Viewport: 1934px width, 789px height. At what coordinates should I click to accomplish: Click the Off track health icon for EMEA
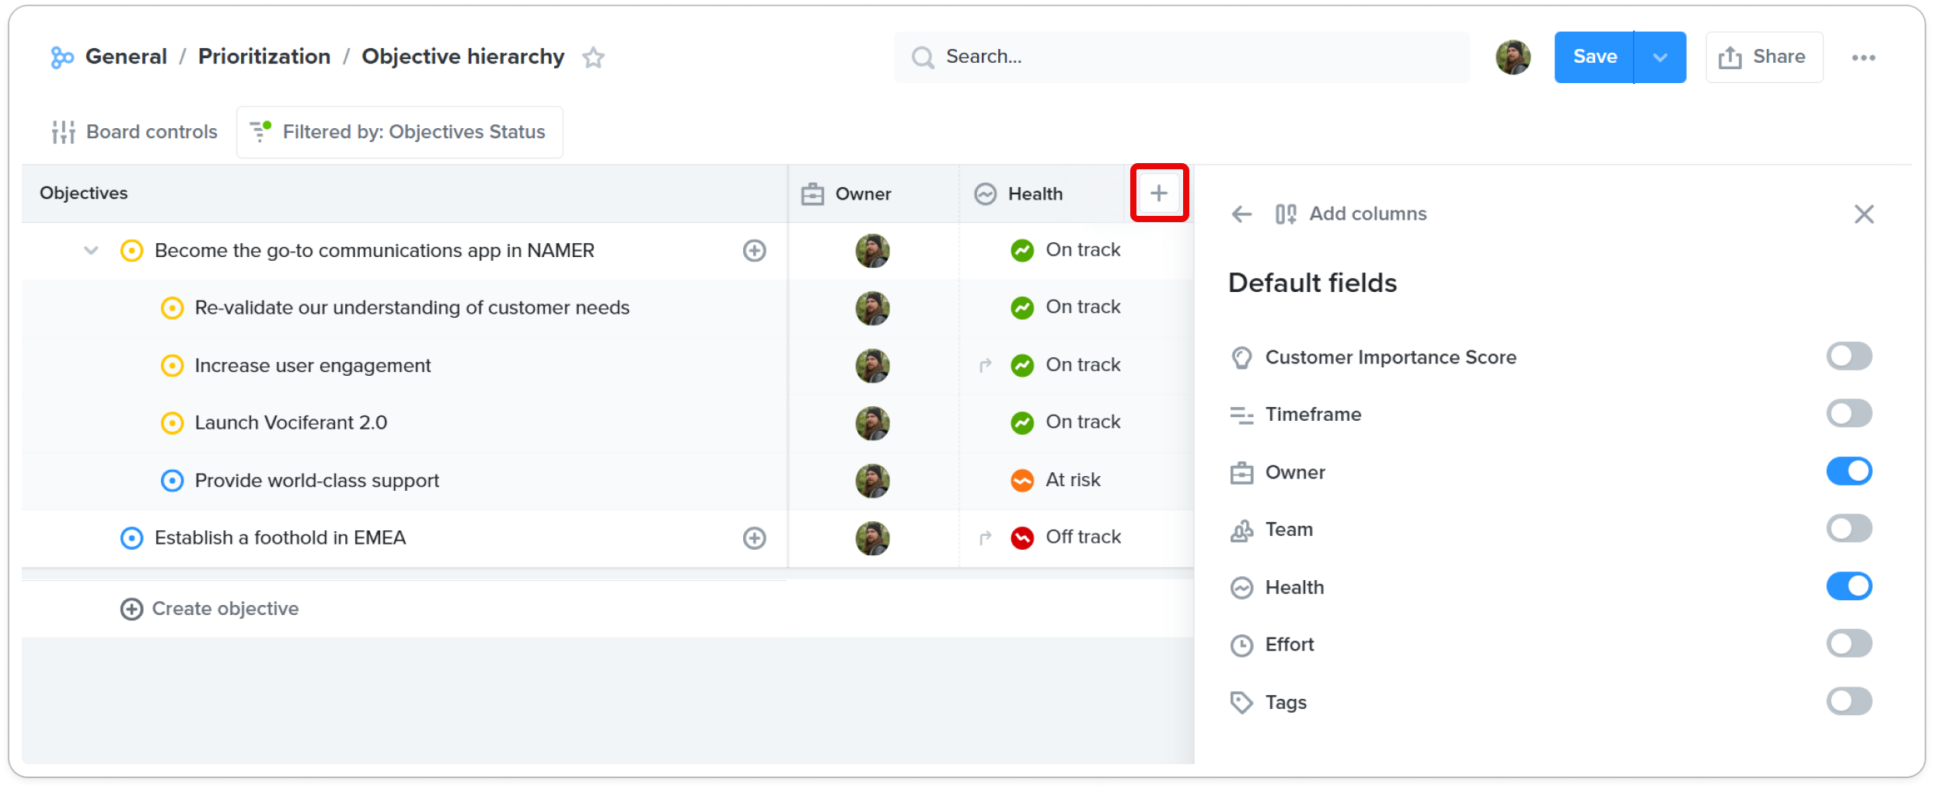pos(1022,538)
